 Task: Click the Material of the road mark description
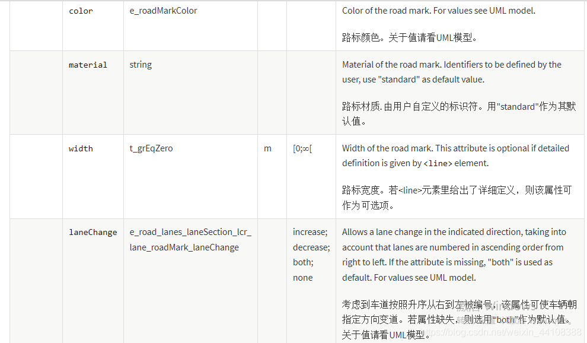[451, 72]
